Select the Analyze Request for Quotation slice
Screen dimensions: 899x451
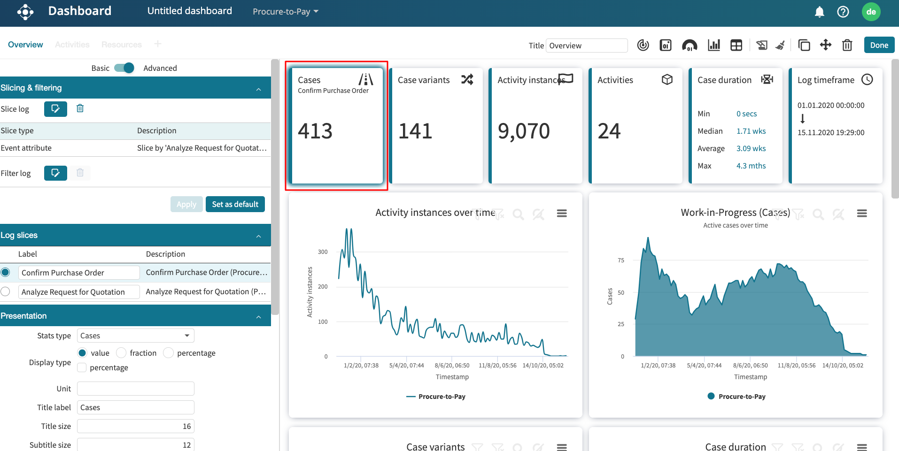pos(6,291)
